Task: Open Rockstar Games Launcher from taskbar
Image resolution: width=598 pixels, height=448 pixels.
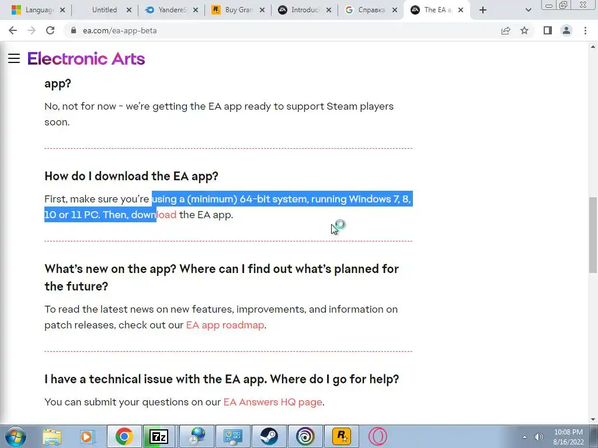Action: 341,436
